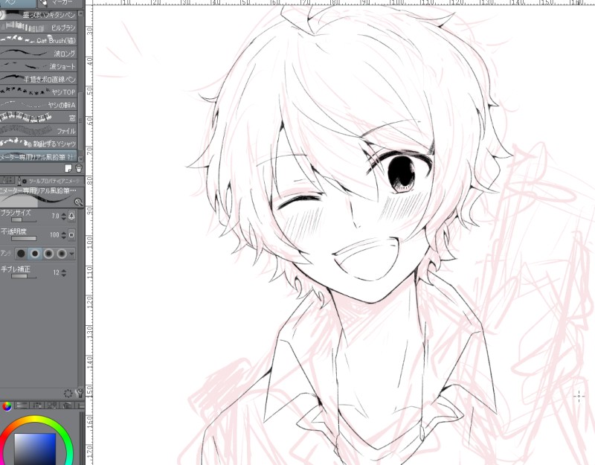
Task: Open tool property wrench settings at panel bottom
Action: (80, 394)
